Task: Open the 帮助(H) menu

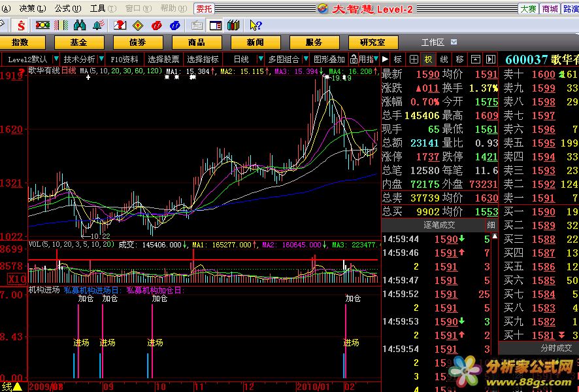Action: pos(174,9)
